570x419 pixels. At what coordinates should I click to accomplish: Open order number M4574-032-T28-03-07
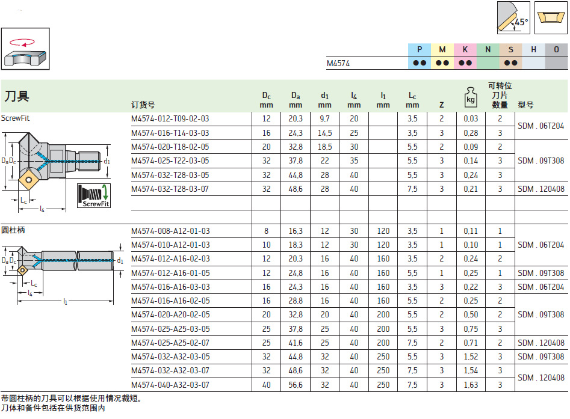[x=170, y=189]
